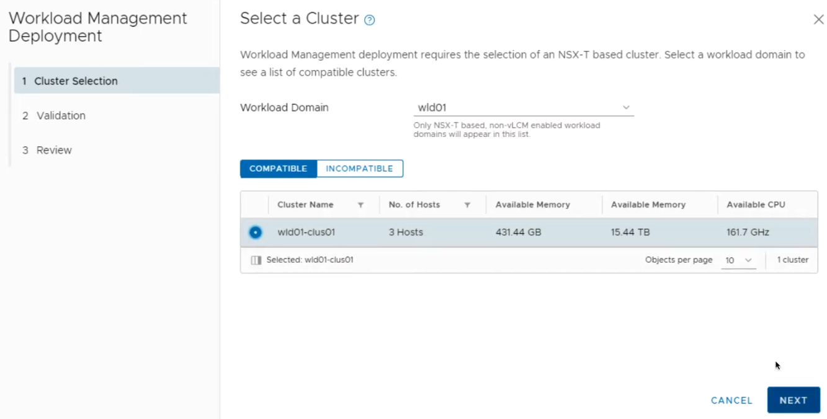Click the NEXT button
The width and height of the screenshot is (827, 419).
(x=793, y=400)
